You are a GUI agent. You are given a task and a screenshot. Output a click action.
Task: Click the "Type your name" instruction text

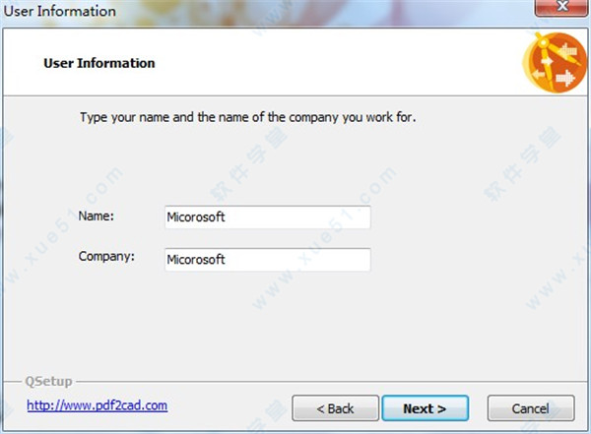[247, 117]
